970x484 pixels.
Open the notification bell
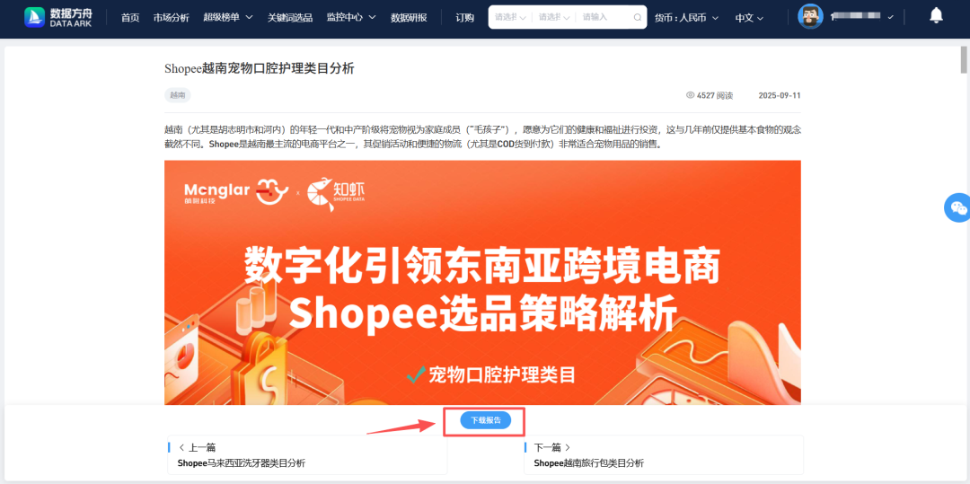pos(937,16)
